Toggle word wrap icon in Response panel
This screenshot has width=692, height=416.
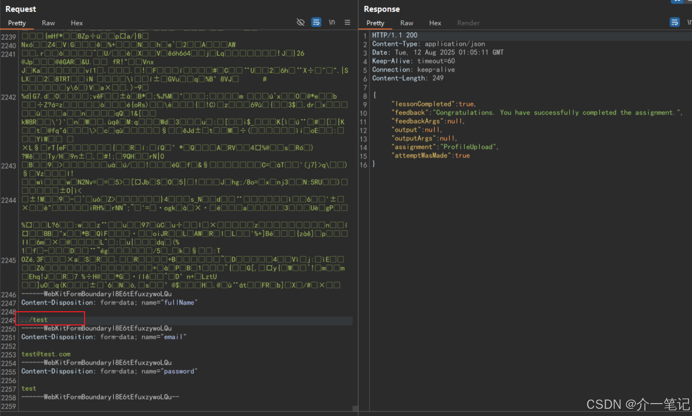[x=674, y=22]
